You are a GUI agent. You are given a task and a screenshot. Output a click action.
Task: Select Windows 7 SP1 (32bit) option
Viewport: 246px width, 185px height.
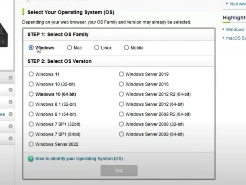coord(31,124)
